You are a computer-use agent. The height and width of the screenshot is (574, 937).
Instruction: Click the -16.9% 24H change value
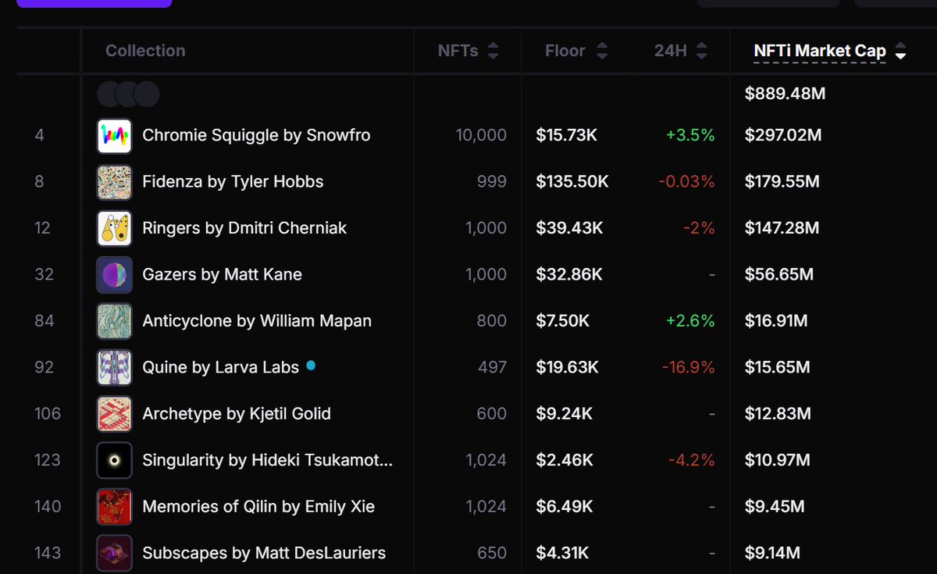688,367
